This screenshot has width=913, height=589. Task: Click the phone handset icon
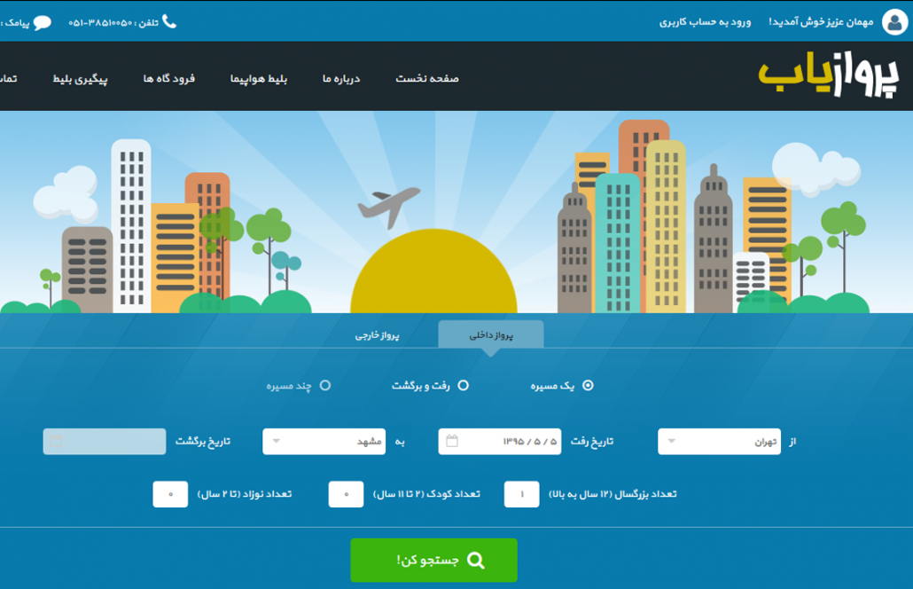(169, 21)
